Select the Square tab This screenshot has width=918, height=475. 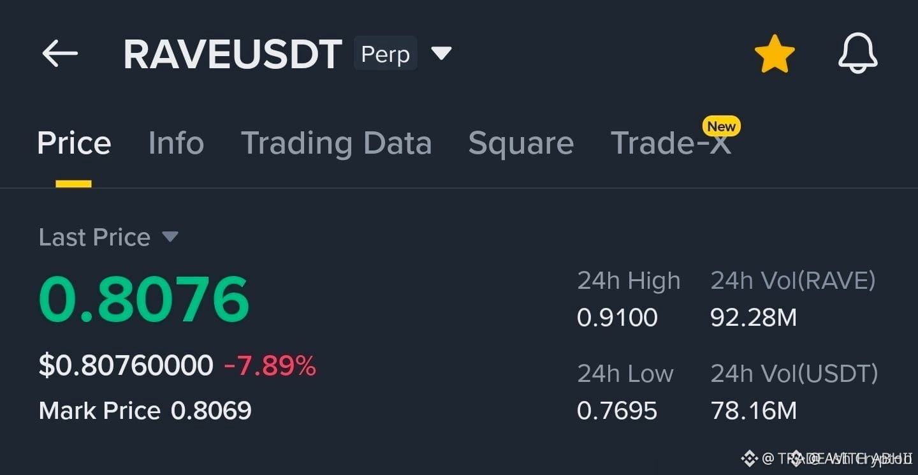(521, 143)
